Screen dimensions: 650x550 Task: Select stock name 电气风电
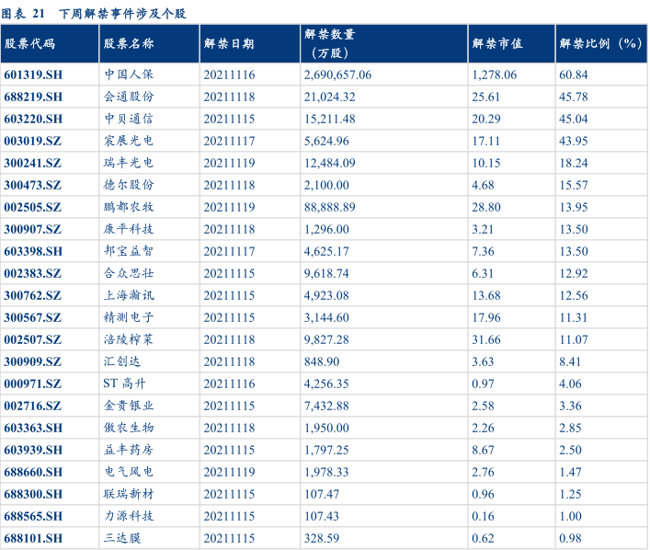[x=129, y=472]
